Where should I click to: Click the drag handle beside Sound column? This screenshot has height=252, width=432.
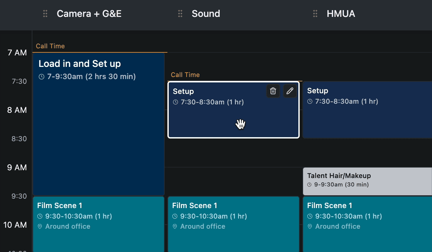(180, 14)
